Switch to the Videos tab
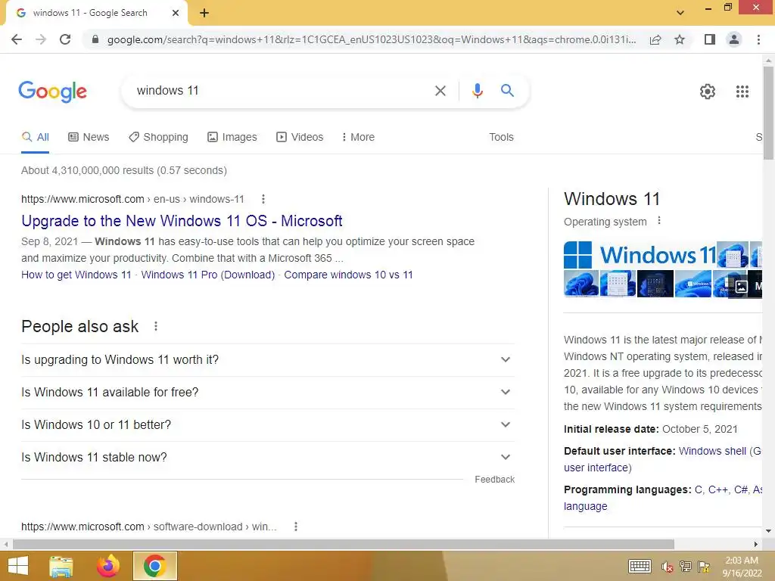The height and width of the screenshot is (581, 775). coord(300,138)
